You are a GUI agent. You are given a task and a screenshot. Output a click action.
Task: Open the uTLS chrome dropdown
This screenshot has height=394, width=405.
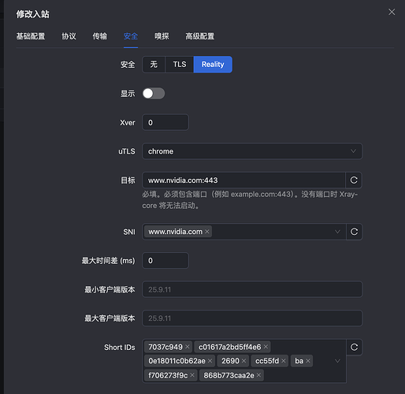tap(252, 151)
